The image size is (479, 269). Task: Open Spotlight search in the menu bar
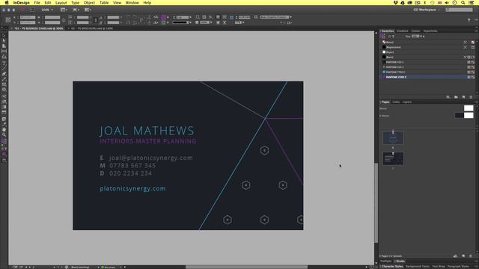(x=463, y=2)
